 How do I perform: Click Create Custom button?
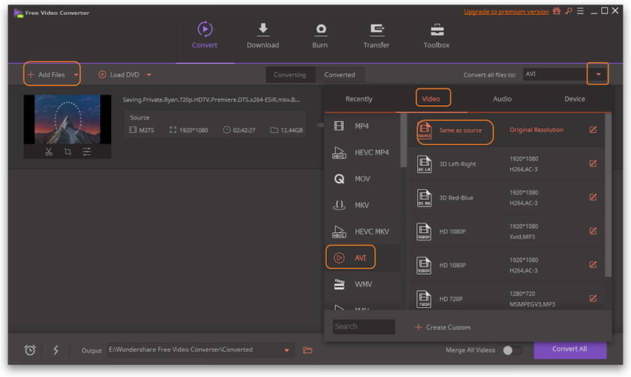coord(442,327)
